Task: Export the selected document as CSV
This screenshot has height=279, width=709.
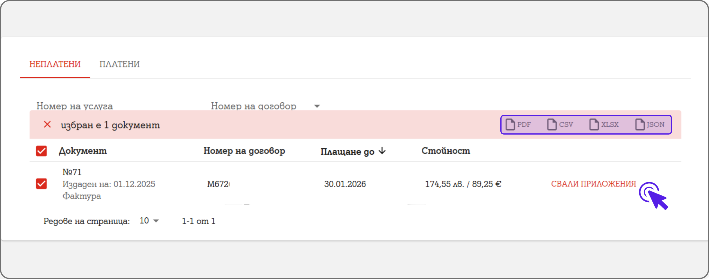Action: pos(560,125)
